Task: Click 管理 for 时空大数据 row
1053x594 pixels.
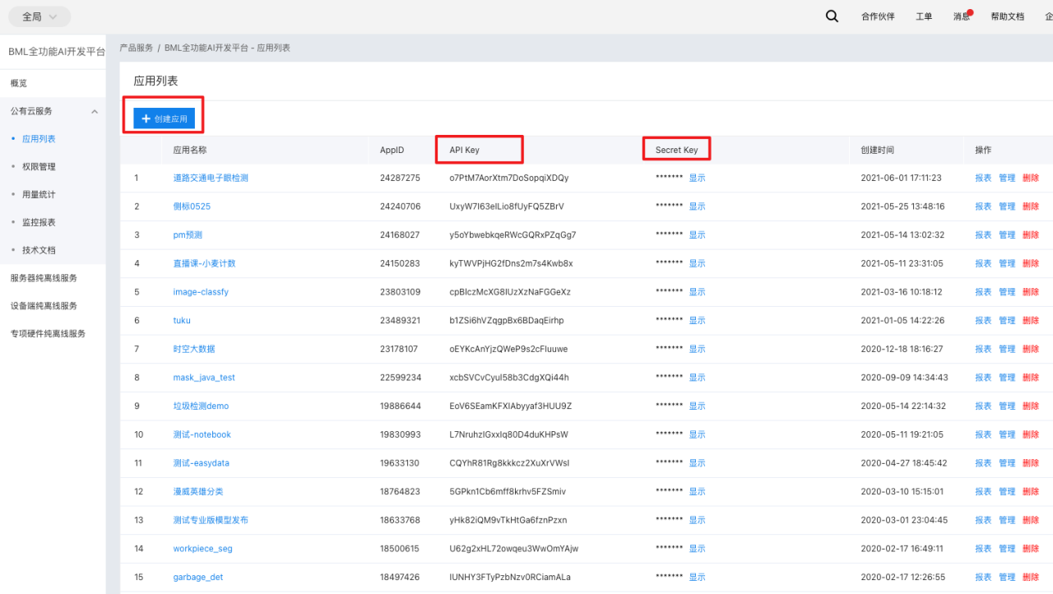Action: [x=1007, y=349]
